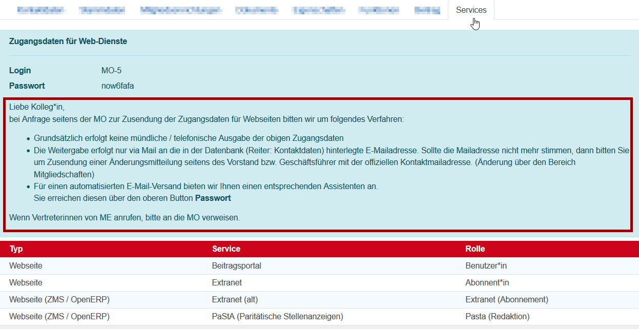Select the PaStA (Paritätische Stellenanzeigen) row
Screen dimensions: 639x329
277,317
